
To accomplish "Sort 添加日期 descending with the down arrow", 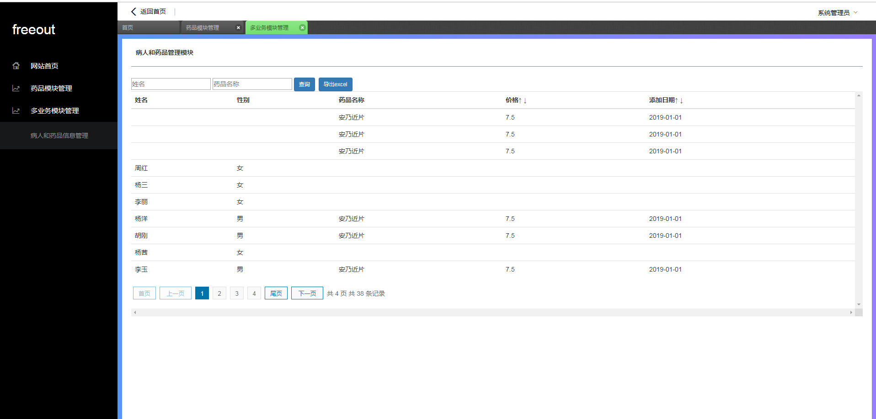I will pyautogui.click(x=681, y=100).
